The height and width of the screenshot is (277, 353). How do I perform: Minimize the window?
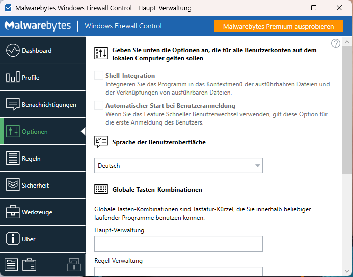289,8
